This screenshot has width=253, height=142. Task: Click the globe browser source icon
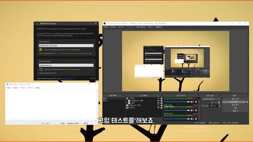click(x=127, y=98)
